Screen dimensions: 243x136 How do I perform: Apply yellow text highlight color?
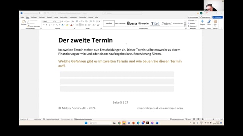click(67, 25)
